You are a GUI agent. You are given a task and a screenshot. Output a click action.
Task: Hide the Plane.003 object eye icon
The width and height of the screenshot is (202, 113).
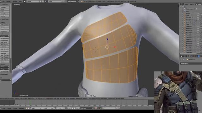click(x=198, y=31)
